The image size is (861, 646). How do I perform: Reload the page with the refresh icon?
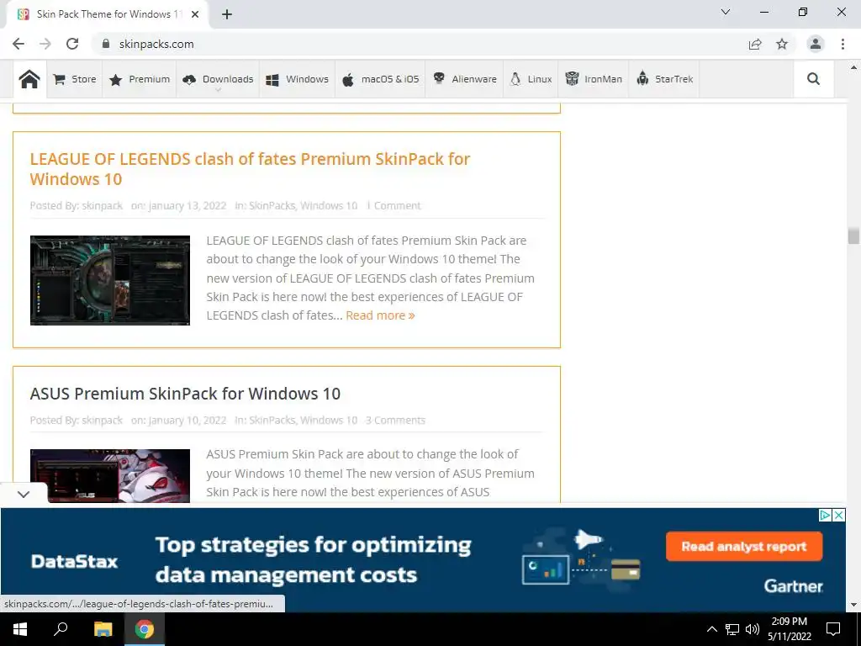72,44
